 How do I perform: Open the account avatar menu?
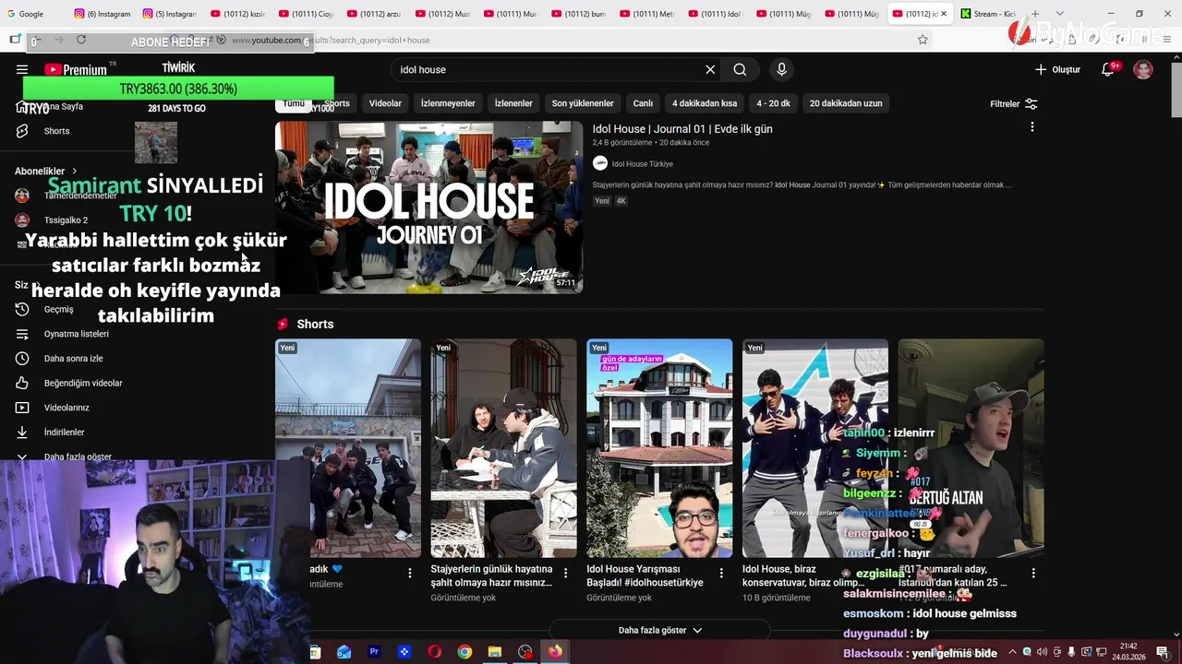coord(1143,69)
